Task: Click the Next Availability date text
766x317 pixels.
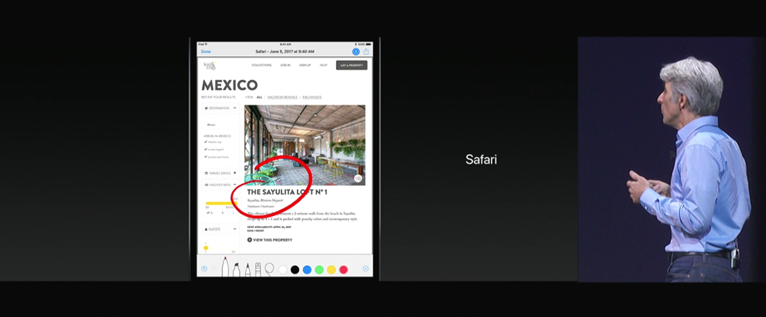Action: pyautogui.click(x=269, y=227)
